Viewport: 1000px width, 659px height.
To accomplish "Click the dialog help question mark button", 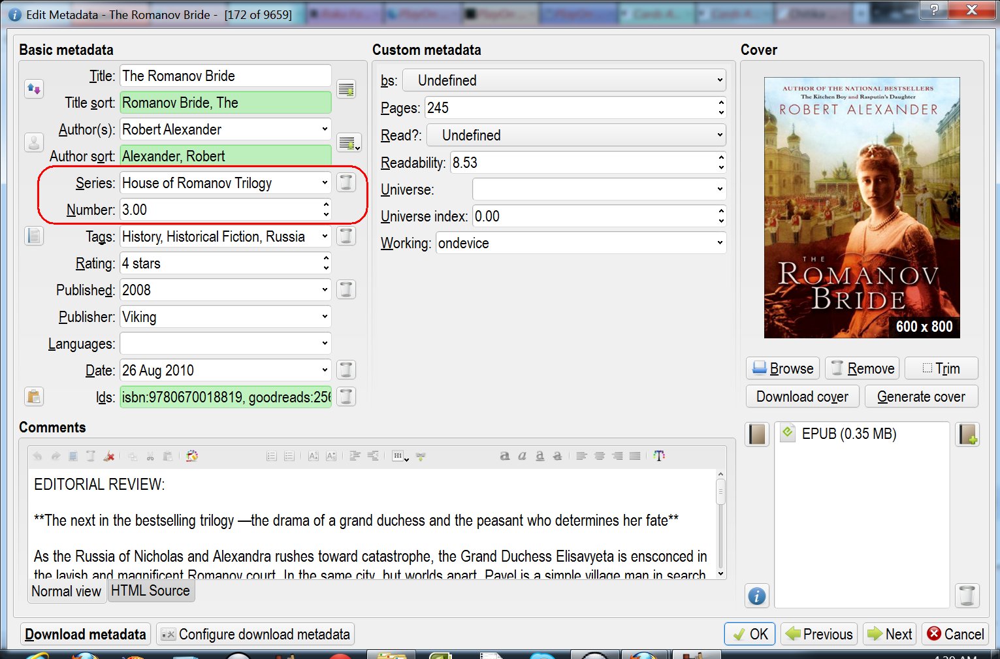I will [x=934, y=8].
